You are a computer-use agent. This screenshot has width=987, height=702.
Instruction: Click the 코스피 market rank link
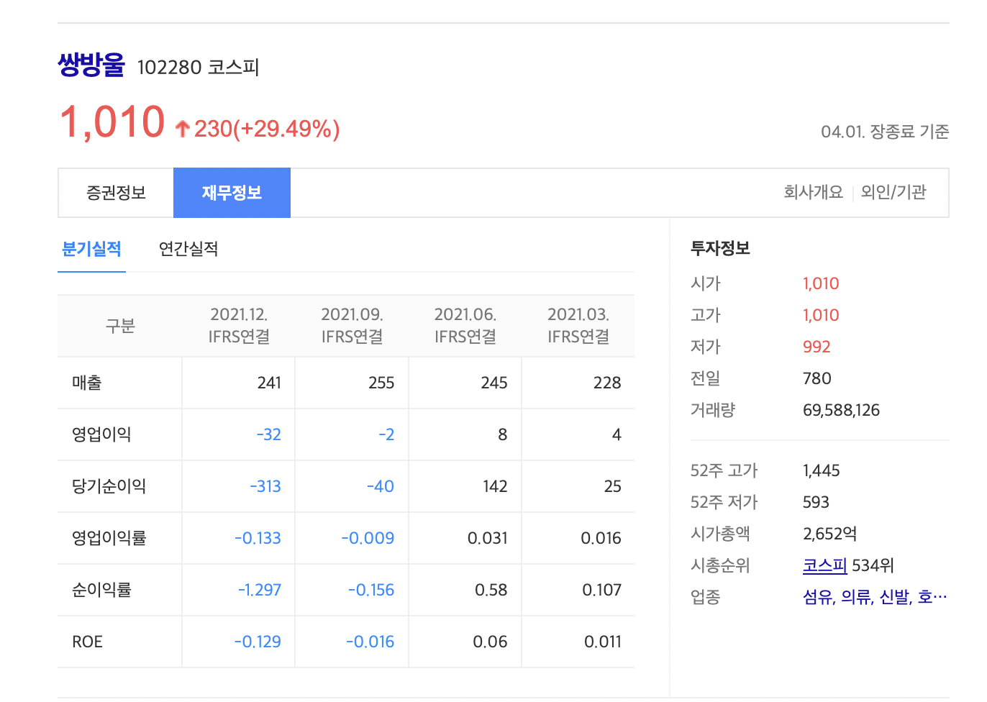pyautogui.click(x=825, y=565)
